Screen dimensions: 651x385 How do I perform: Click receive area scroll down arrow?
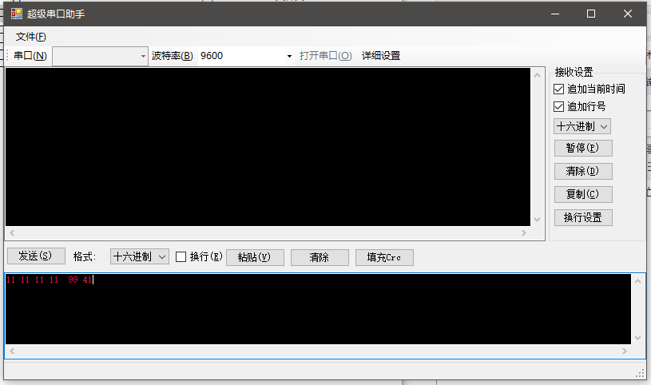pos(538,220)
